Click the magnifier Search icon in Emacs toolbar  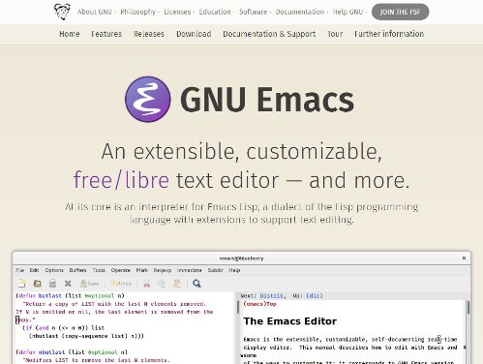click(196, 284)
